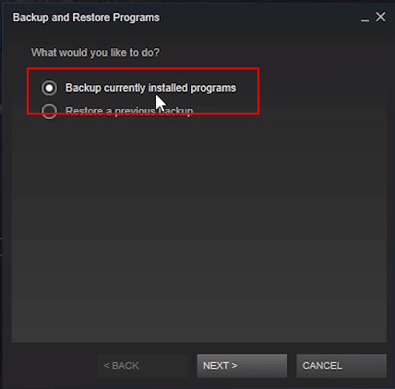Select the Restore a previous backup radio button
This screenshot has width=395, height=389.
[49, 111]
